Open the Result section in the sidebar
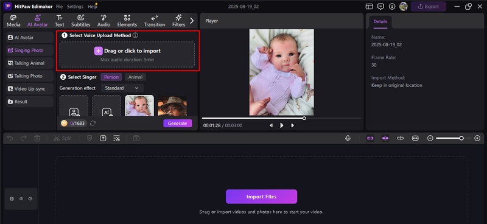 pos(30,102)
